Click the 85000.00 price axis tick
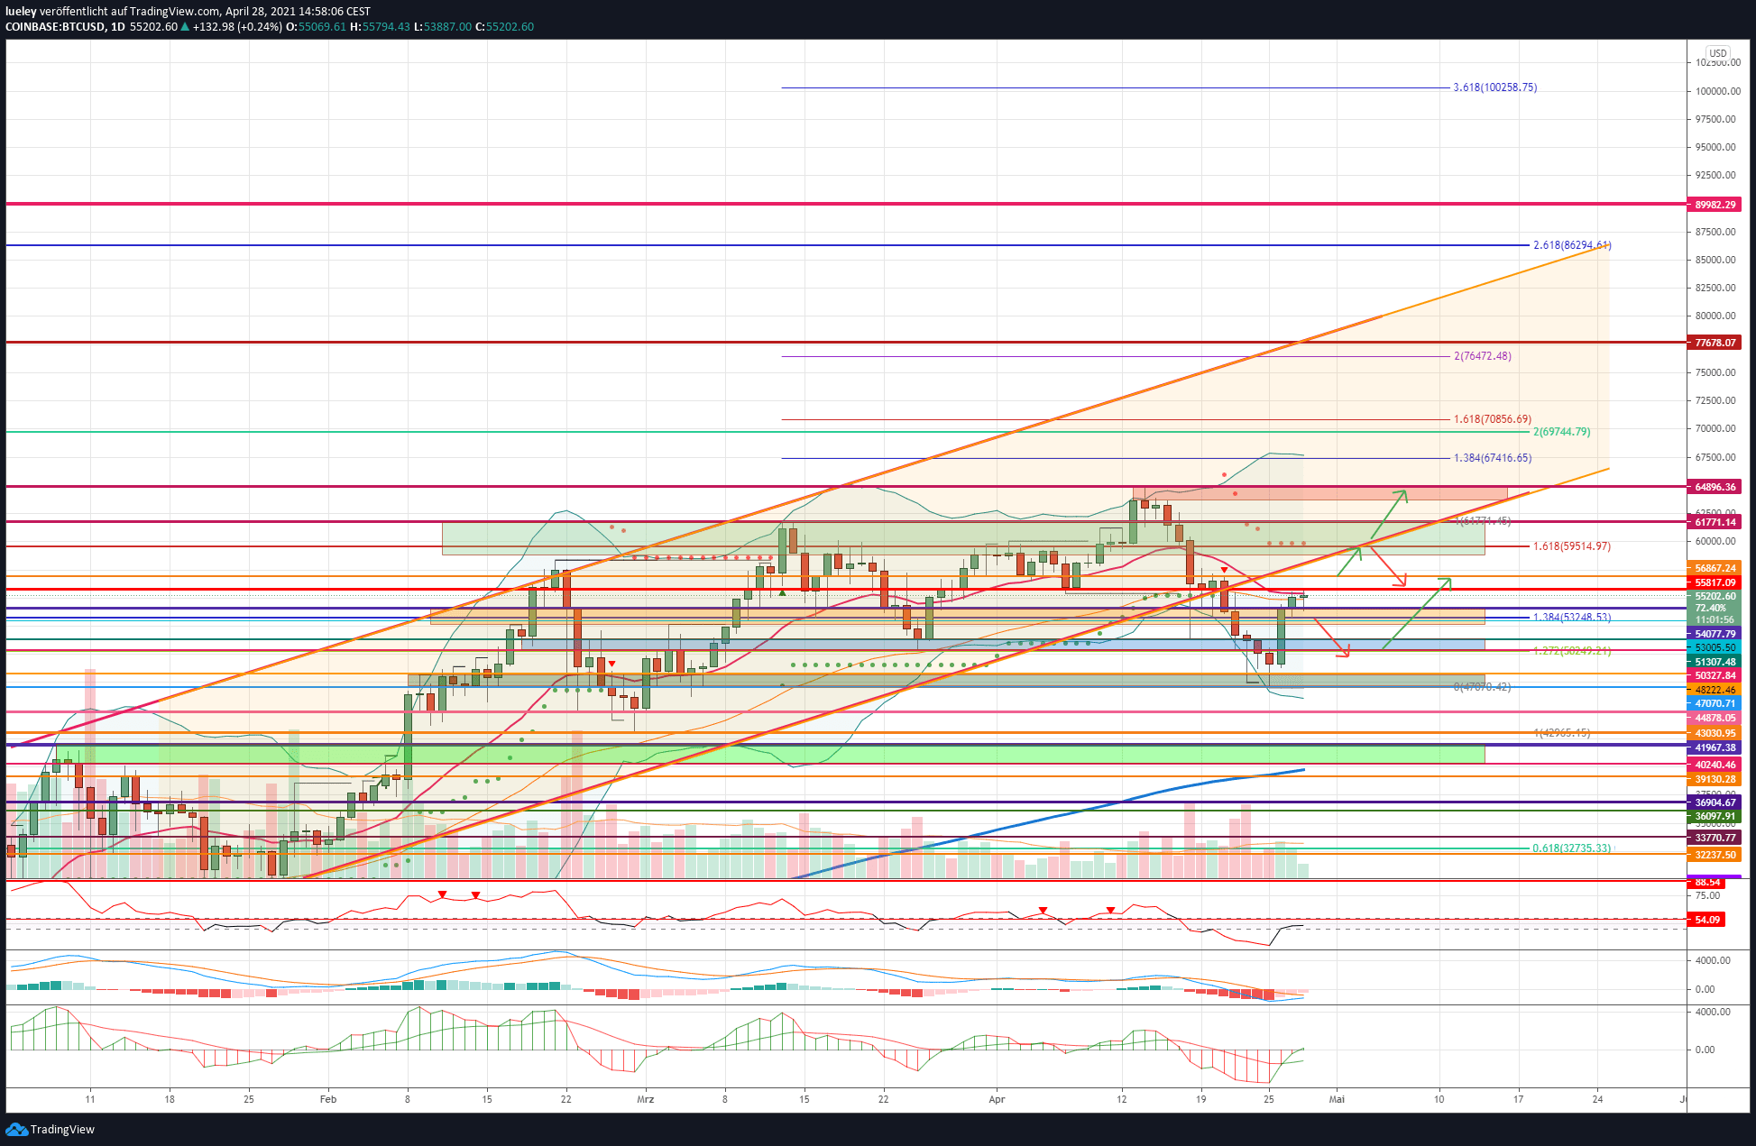The width and height of the screenshot is (1756, 1146). 1715,260
